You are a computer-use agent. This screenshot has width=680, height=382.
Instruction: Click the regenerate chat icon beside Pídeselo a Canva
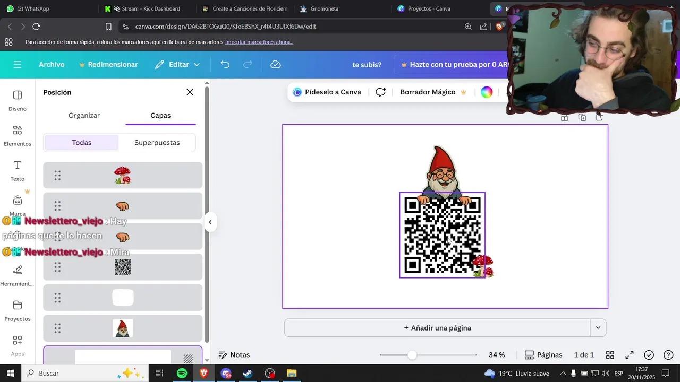point(380,92)
